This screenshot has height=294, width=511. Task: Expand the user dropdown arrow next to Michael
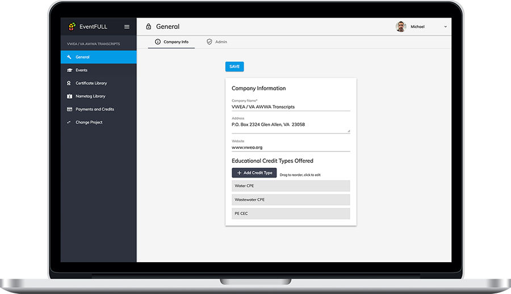pyautogui.click(x=445, y=27)
